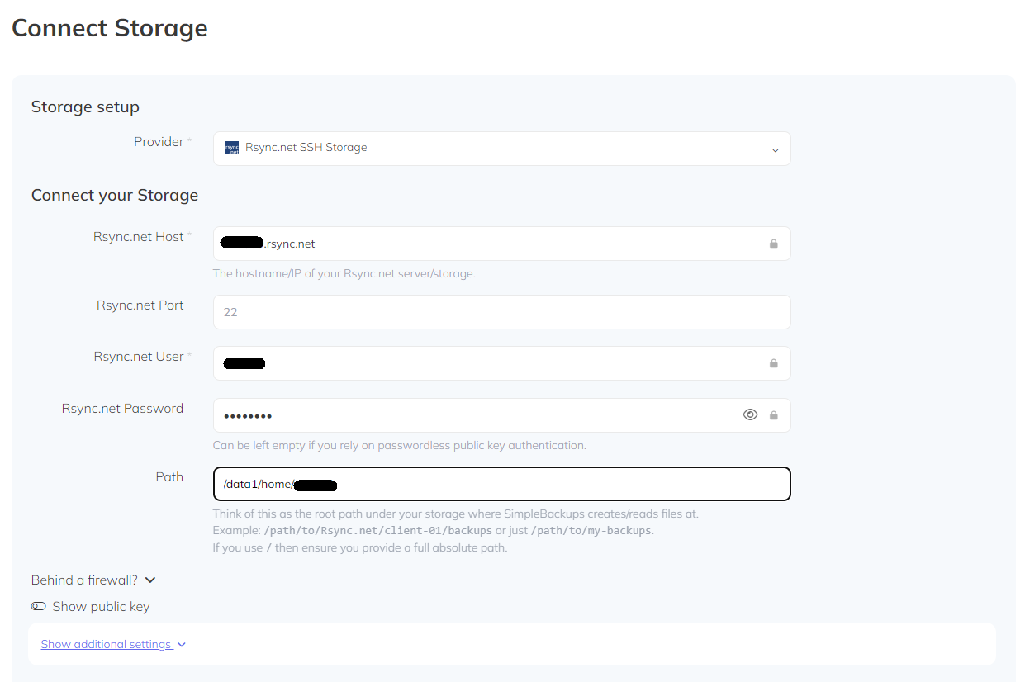This screenshot has height=682, width=1025.
Task: Enable the Show public key toggle switch
Action: point(39,606)
